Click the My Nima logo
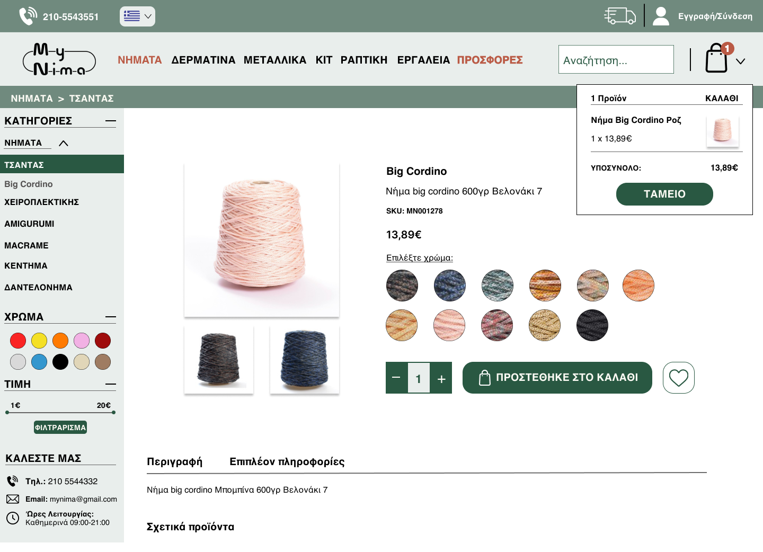The image size is (763, 552). pos(59,59)
